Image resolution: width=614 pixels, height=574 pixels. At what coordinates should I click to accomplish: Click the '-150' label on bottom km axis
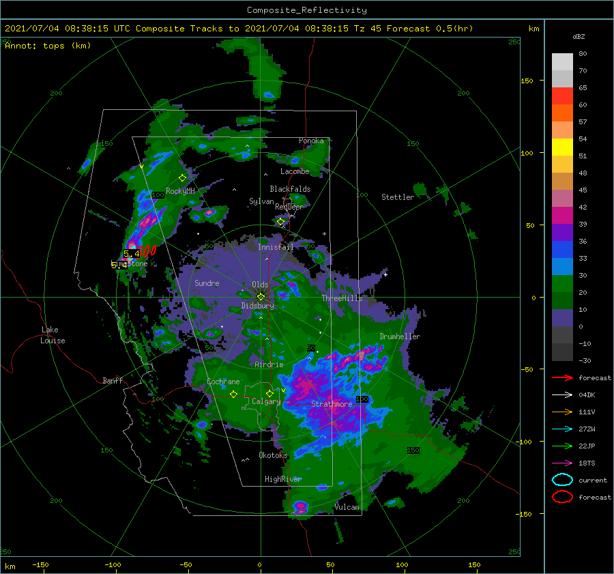click(40, 564)
